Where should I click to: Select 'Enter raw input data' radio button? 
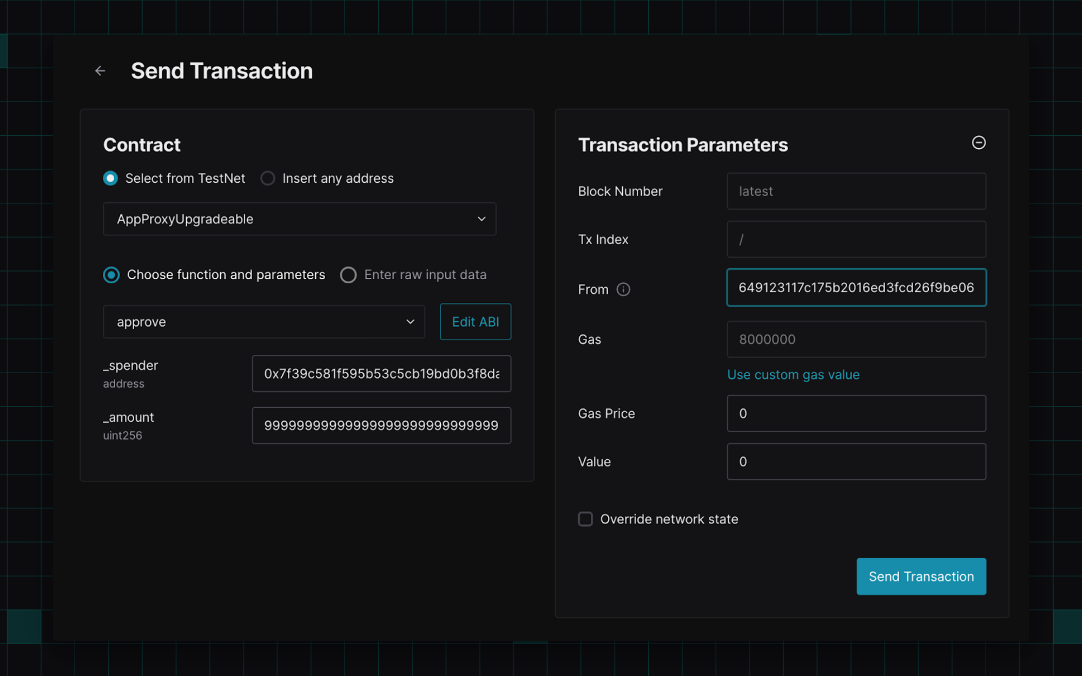pos(348,275)
